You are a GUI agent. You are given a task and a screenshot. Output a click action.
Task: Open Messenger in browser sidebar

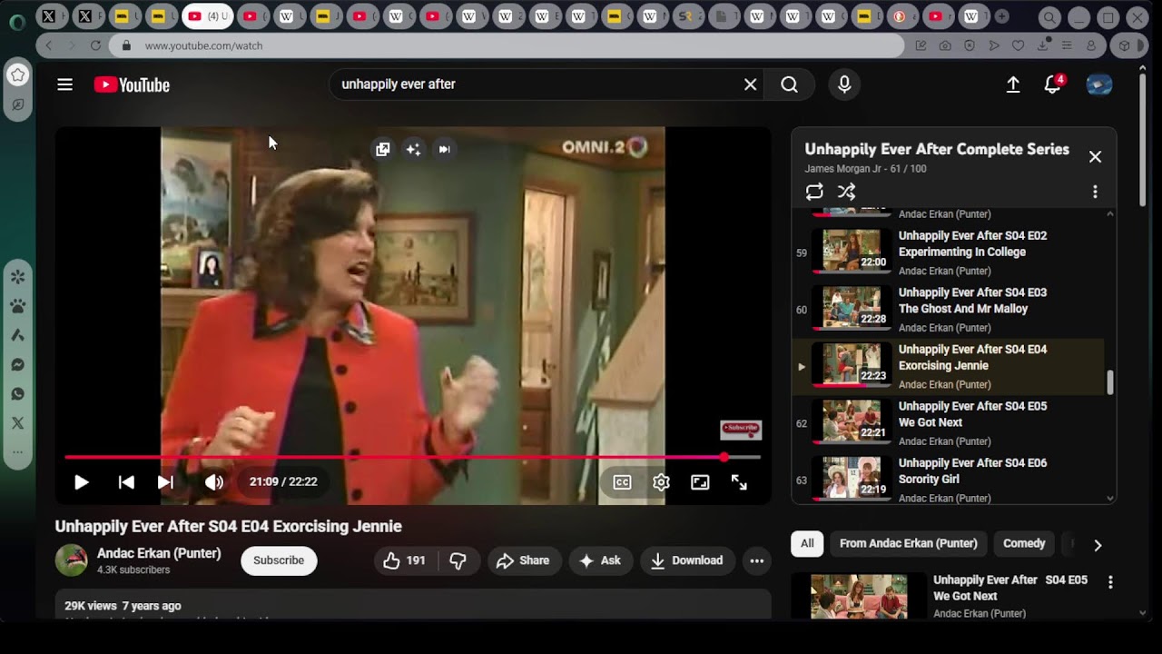[x=17, y=365]
